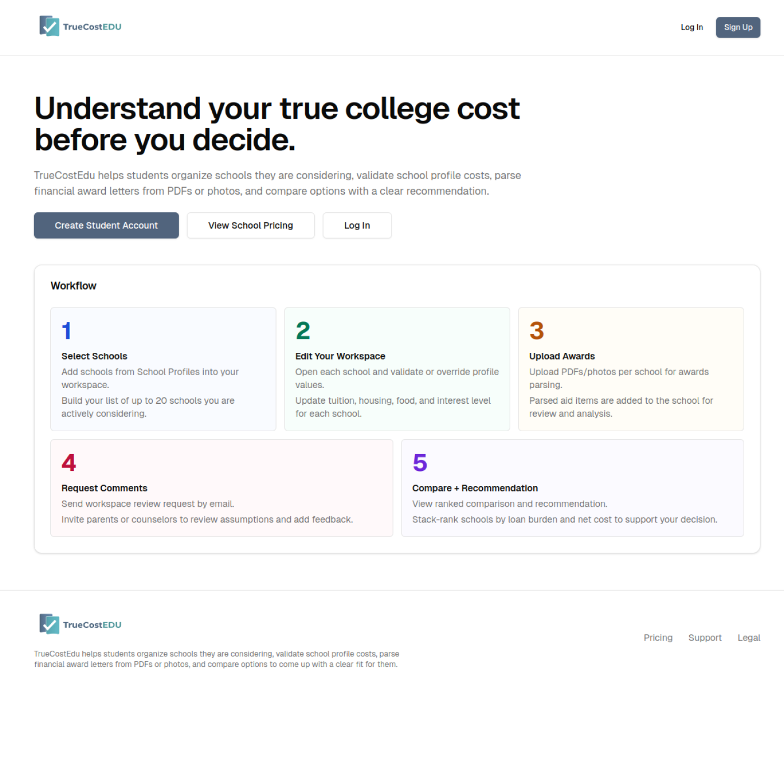Screen dimensions: 784x784
Task: Click the number 1 step indicator
Action: (x=67, y=330)
